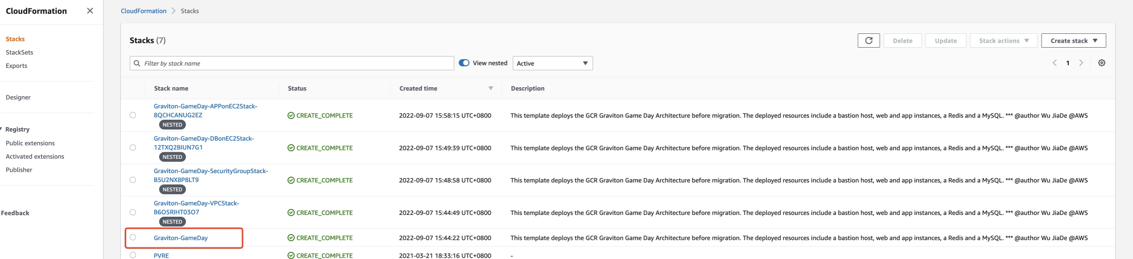The height and width of the screenshot is (259, 1133).
Task: Select the VPCStack nested stack radio button
Action: pos(133,212)
